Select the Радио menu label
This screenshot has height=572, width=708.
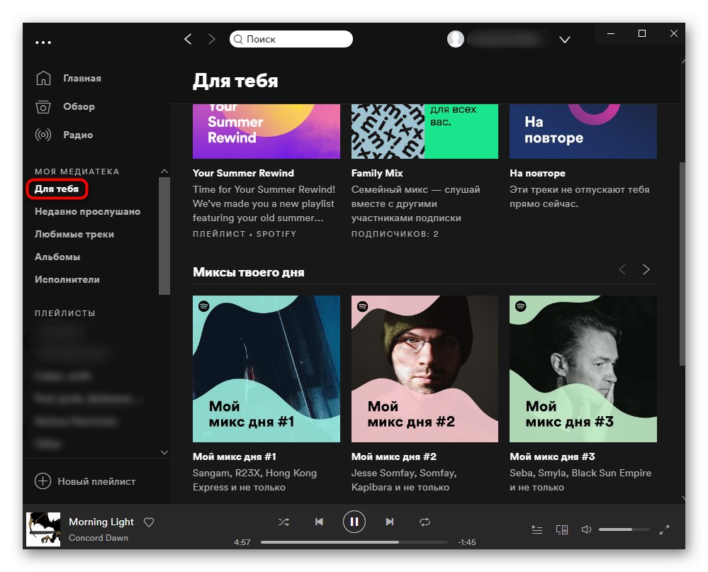(78, 135)
